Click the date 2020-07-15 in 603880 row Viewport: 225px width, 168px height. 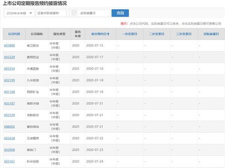95,46
